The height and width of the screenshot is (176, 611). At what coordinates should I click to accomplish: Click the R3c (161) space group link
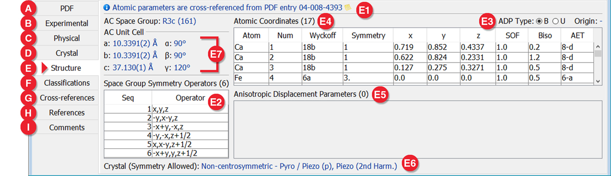(x=179, y=21)
